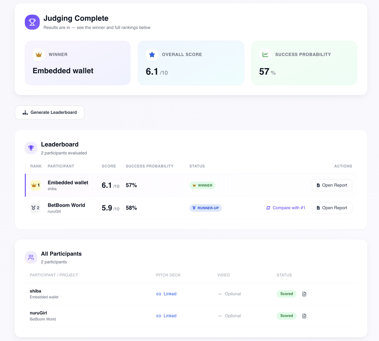Click the WINNER status badge
379x341 pixels.
[202, 185]
